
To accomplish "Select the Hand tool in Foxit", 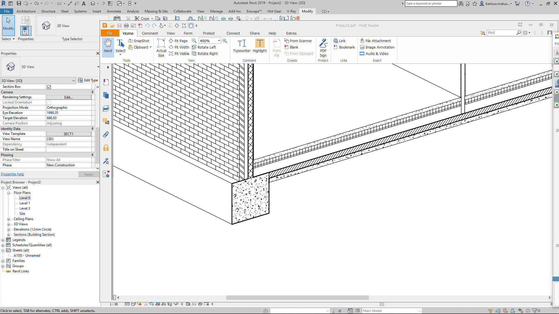I will tap(108, 46).
